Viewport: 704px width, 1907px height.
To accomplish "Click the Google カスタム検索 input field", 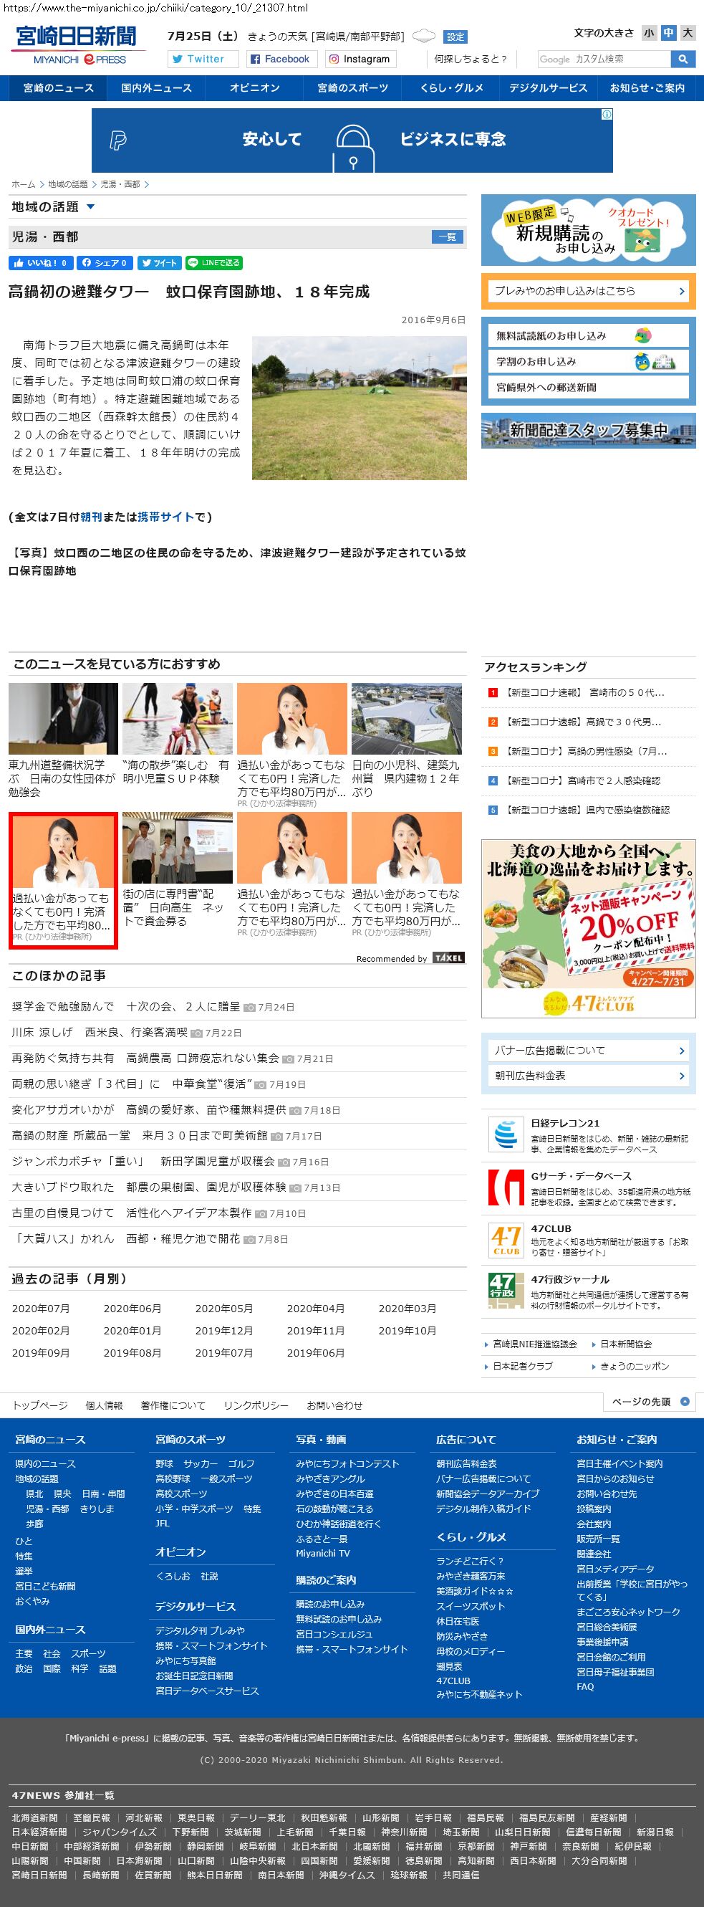I will (x=604, y=59).
